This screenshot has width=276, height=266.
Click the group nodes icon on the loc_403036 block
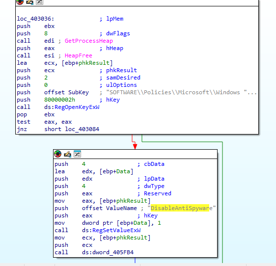coord(39,2)
